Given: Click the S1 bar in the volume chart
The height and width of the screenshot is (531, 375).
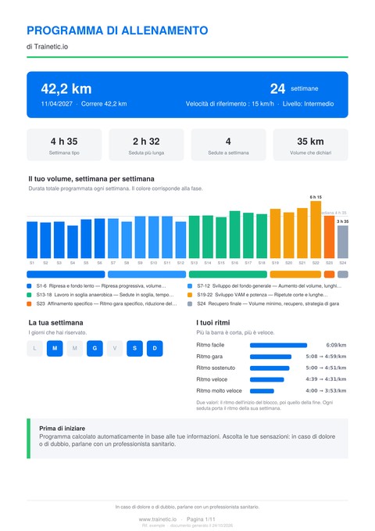Looking at the screenshot, I should point(32,240).
